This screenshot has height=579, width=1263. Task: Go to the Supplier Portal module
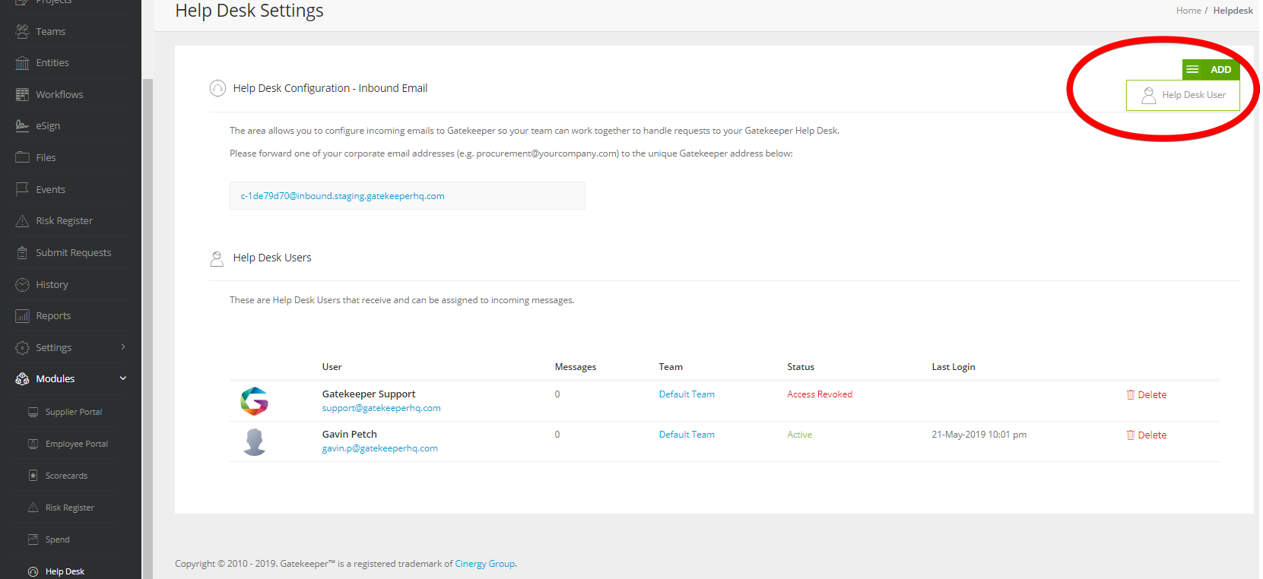[x=74, y=412]
